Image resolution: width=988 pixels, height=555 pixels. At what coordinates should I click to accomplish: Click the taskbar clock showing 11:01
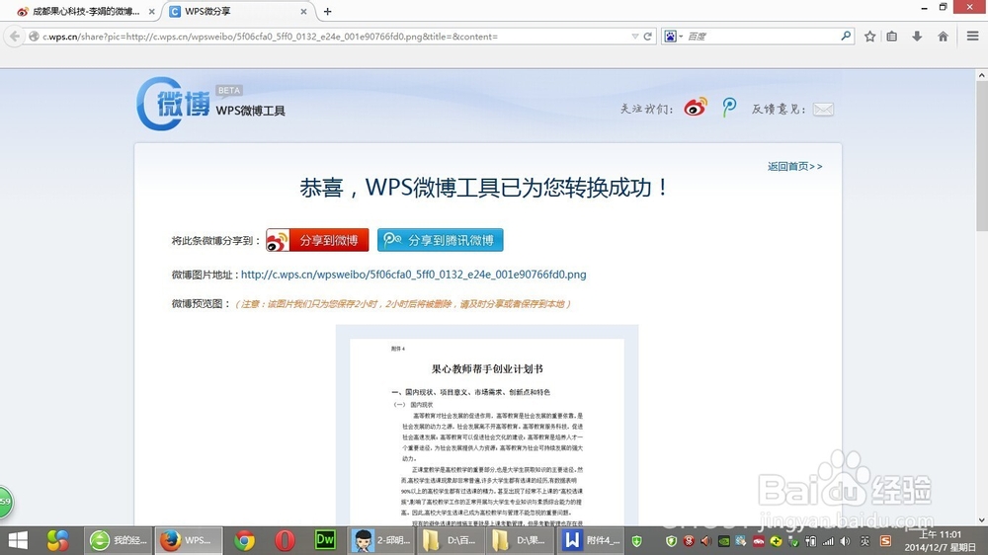941,540
